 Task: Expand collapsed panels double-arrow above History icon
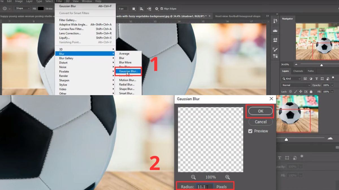click(277, 14)
